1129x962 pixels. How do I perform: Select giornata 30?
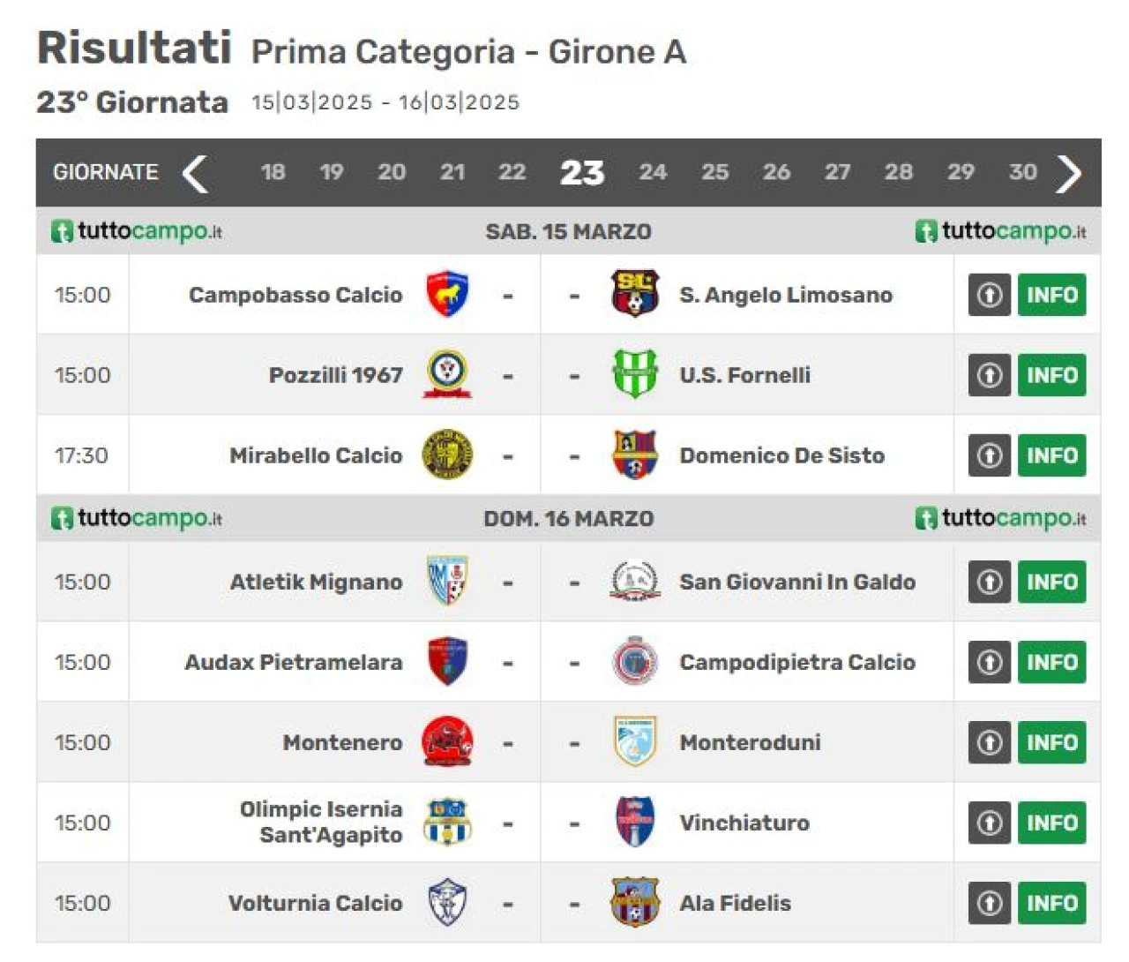(1022, 172)
